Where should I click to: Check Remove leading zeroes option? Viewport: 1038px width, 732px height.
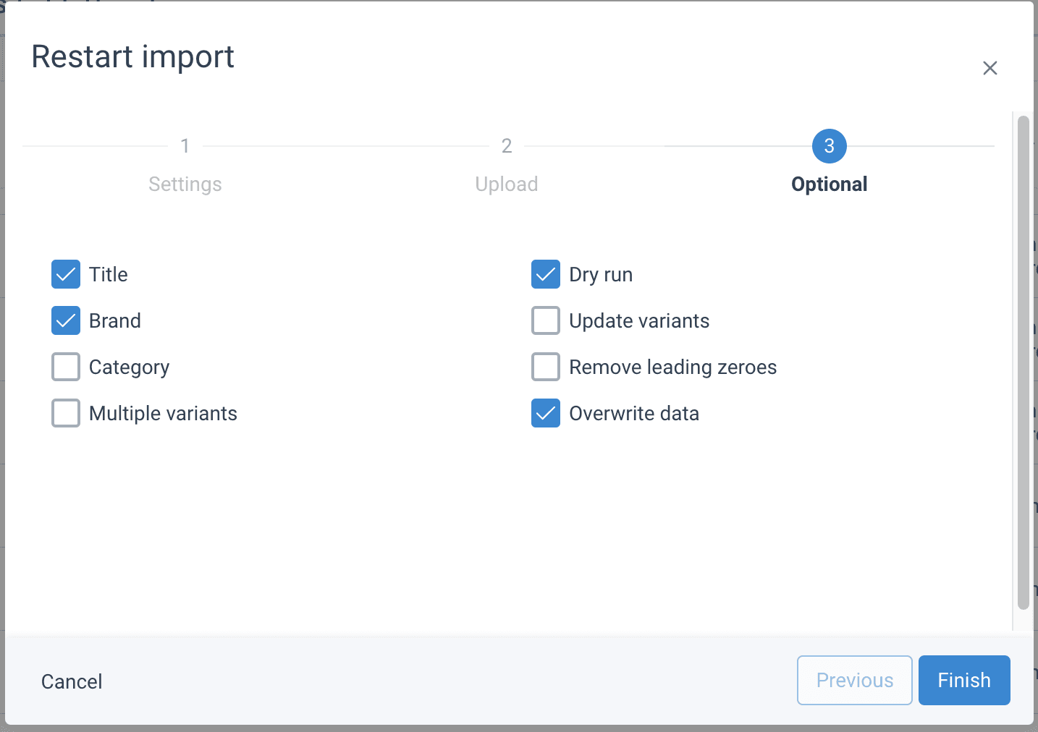point(546,367)
